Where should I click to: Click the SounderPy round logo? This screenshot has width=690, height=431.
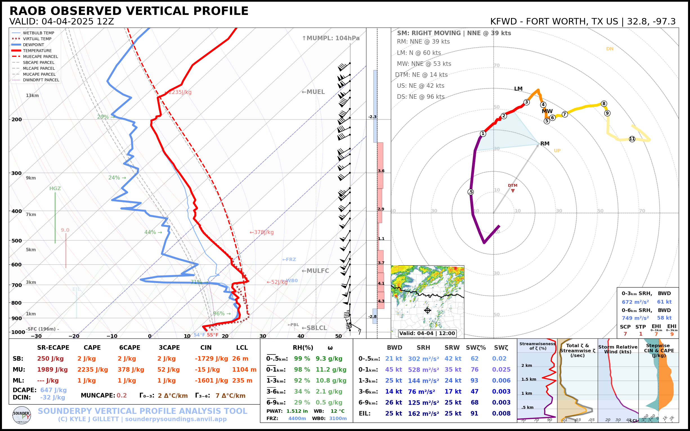coord(22,415)
